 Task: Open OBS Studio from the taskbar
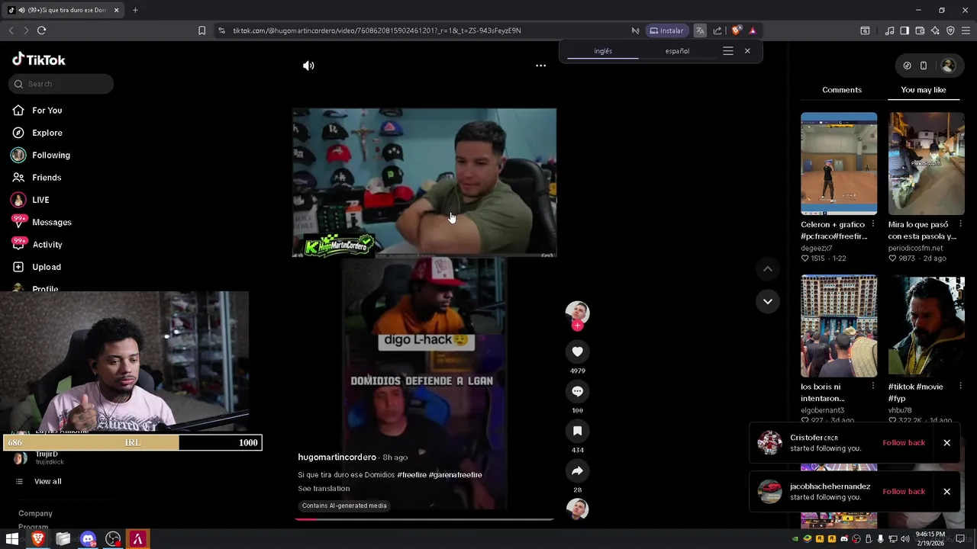pos(113,539)
